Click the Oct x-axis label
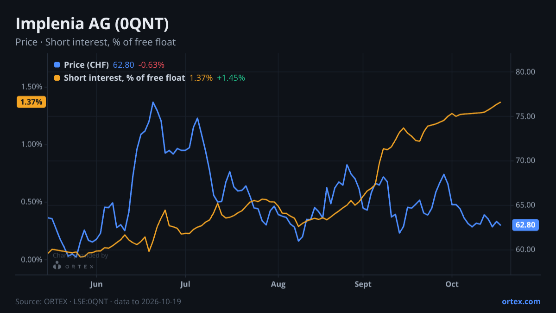Viewport: 556px width, 313px height. 452,284
